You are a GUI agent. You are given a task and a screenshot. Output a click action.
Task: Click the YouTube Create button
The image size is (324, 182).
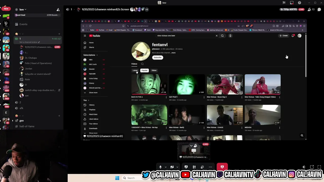[283, 36]
